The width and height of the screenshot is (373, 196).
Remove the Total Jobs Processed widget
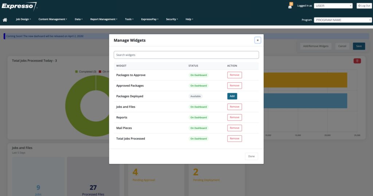(x=234, y=138)
